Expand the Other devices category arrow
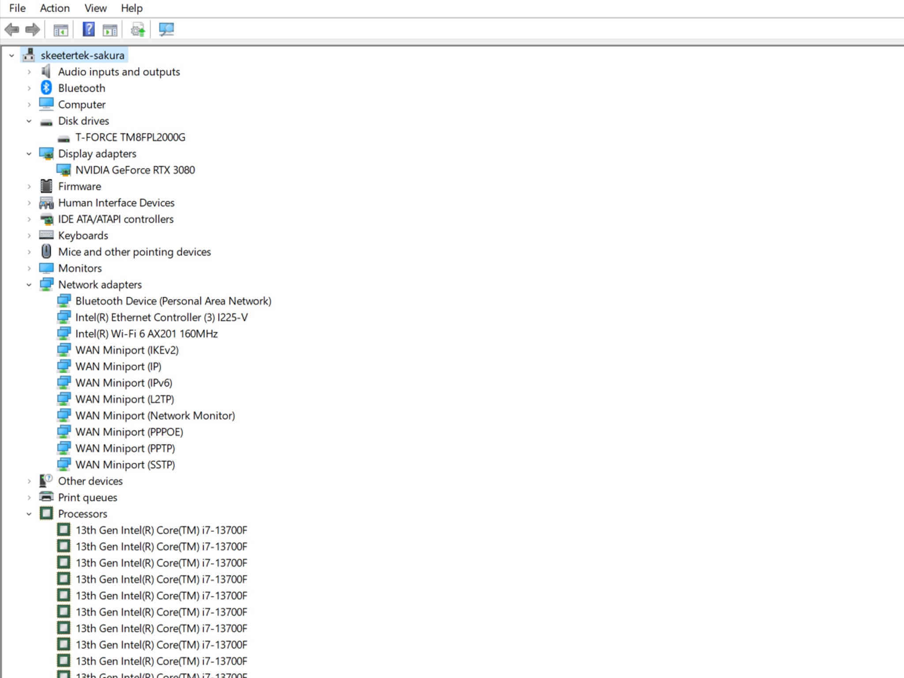 (x=29, y=481)
